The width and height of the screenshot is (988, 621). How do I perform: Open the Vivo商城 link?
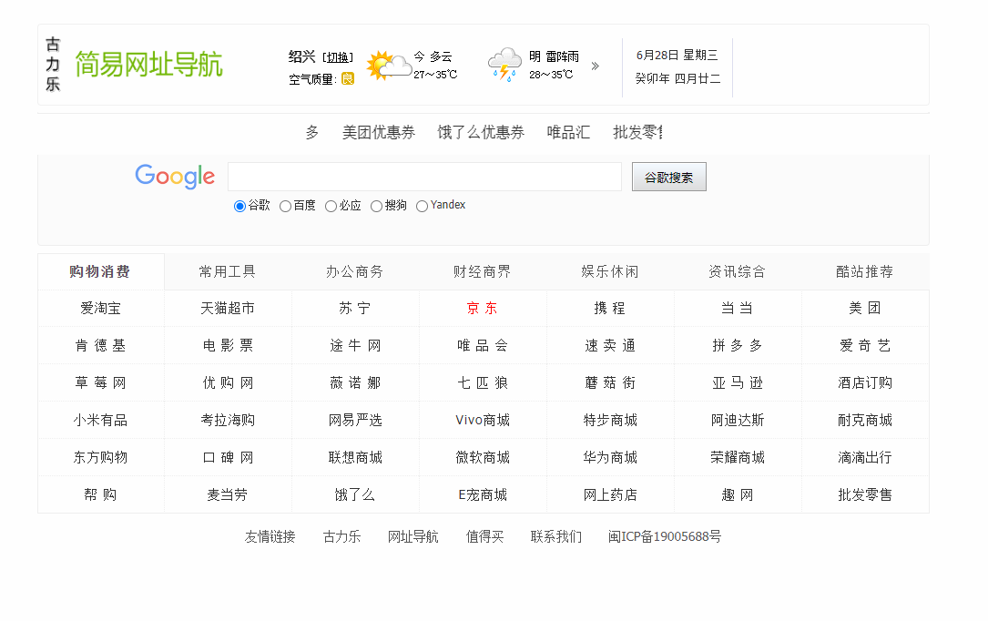point(482,420)
